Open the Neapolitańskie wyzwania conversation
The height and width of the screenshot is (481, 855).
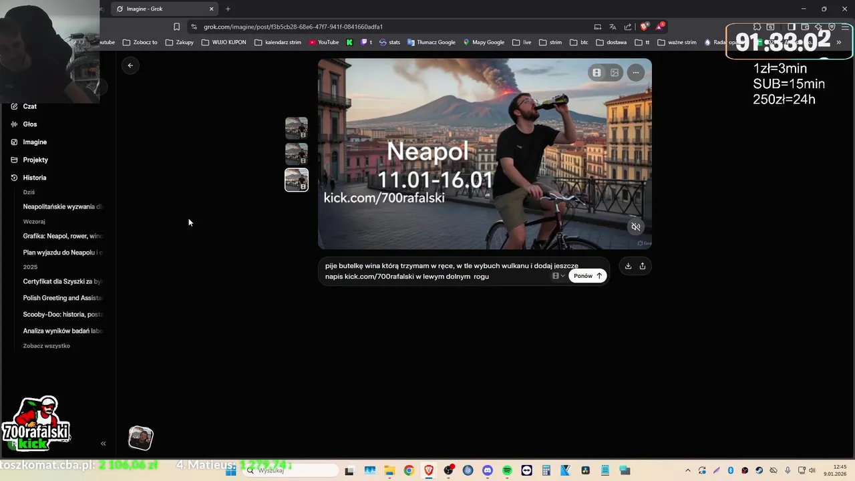[x=63, y=207]
